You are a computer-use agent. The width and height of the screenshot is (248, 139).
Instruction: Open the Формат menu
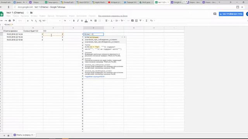[42, 16]
